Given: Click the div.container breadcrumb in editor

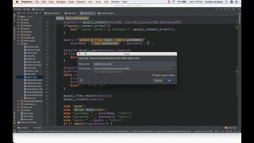Looking at the screenshot, I should (x=77, y=18).
